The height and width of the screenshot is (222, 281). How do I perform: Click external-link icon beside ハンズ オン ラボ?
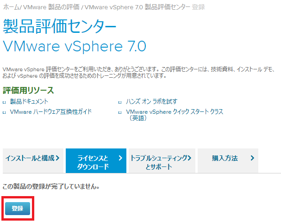point(120,102)
